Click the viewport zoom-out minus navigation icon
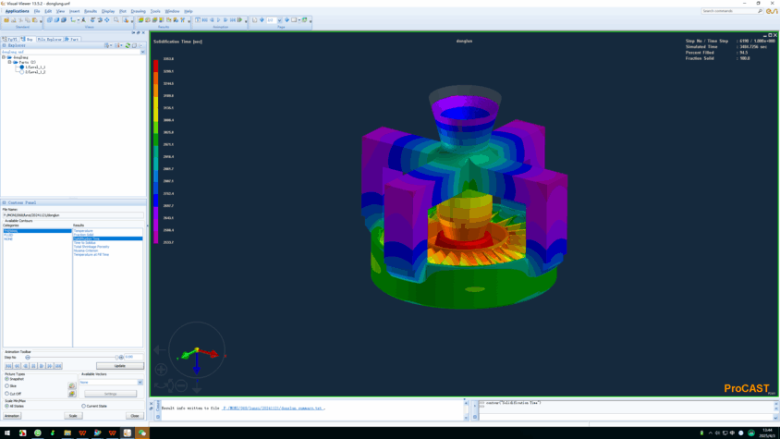The width and height of the screenshot is (780, 439). click(x=181, y=385)
